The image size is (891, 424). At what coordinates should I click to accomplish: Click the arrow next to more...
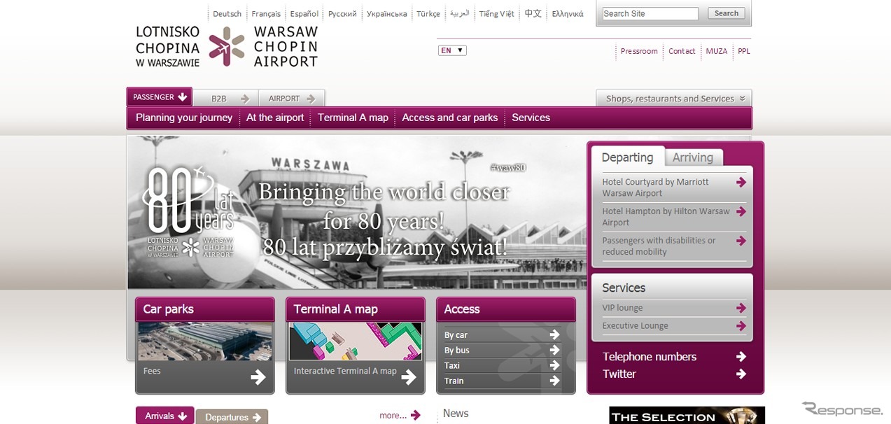click(416, 416)
